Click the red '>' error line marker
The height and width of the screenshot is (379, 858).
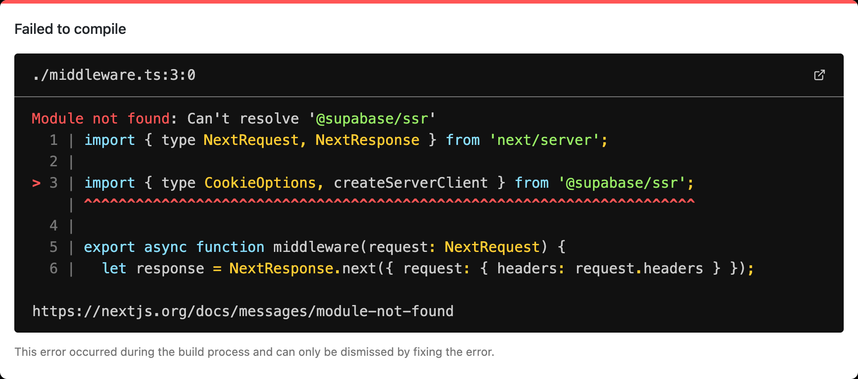click(36, 183)
